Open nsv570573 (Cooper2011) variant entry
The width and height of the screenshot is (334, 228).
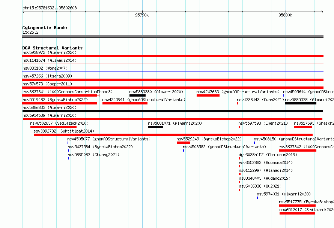click(47, 84)
